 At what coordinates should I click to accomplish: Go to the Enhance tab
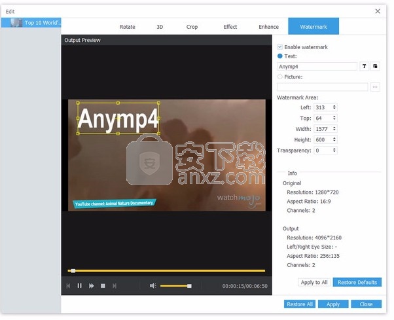[268, 27]
